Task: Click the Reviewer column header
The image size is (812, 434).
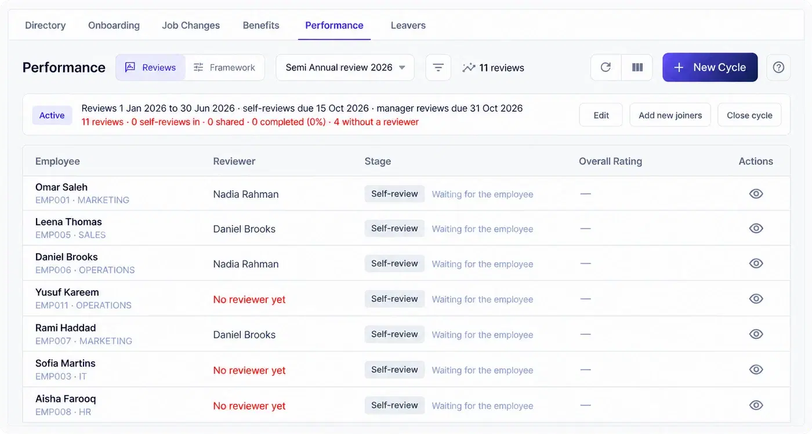Action: tap(234, 161)
